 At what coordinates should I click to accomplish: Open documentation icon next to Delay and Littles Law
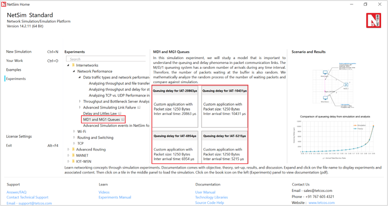tap(119, 114)
